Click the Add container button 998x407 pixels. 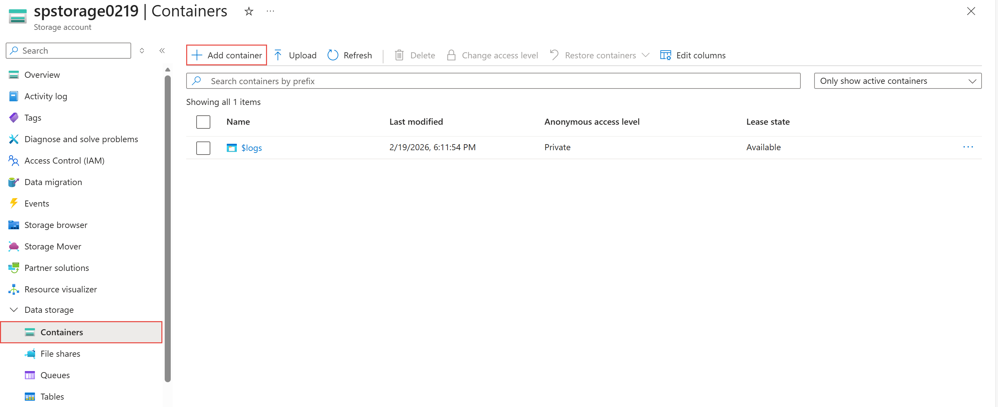227,55
